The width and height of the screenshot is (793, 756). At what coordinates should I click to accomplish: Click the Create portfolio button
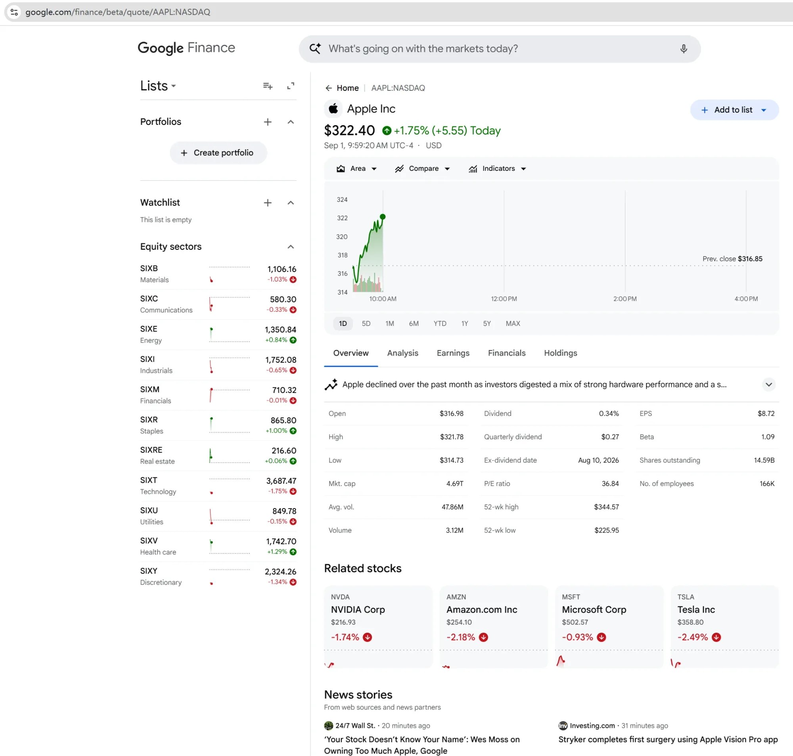pos(218,153)
